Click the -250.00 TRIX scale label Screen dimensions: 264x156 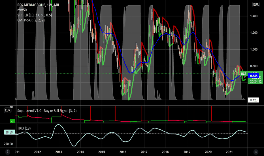[8, 144]
